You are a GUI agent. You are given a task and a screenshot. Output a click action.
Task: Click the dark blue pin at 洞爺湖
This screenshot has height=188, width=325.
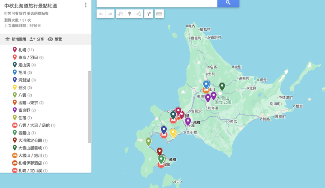click(x=164, y=130)
